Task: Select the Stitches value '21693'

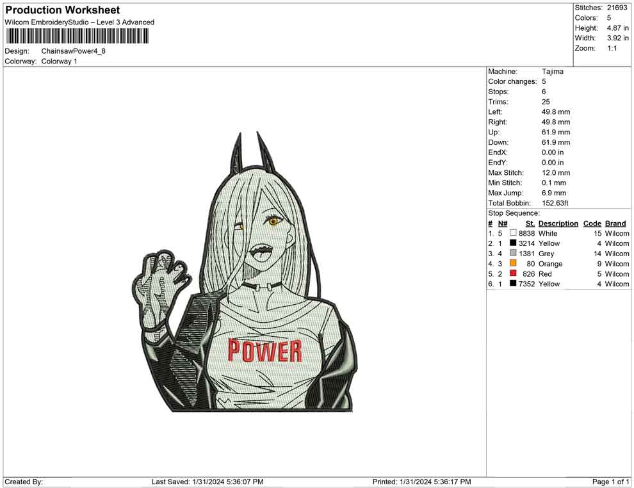Action: pyautogui.click(x=617, y=8)
